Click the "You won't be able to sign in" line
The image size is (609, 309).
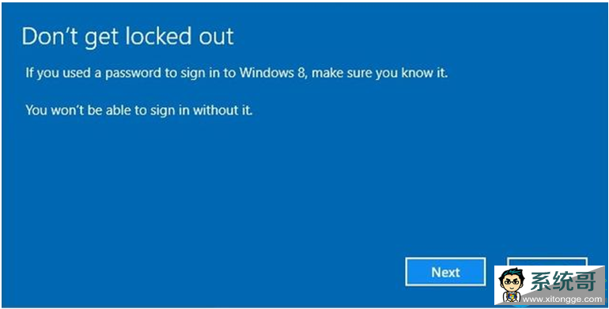pos(108,110)
